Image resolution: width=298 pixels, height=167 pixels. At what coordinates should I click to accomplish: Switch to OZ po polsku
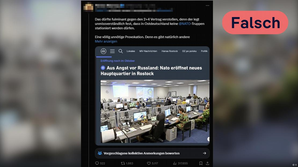[189, 51]
